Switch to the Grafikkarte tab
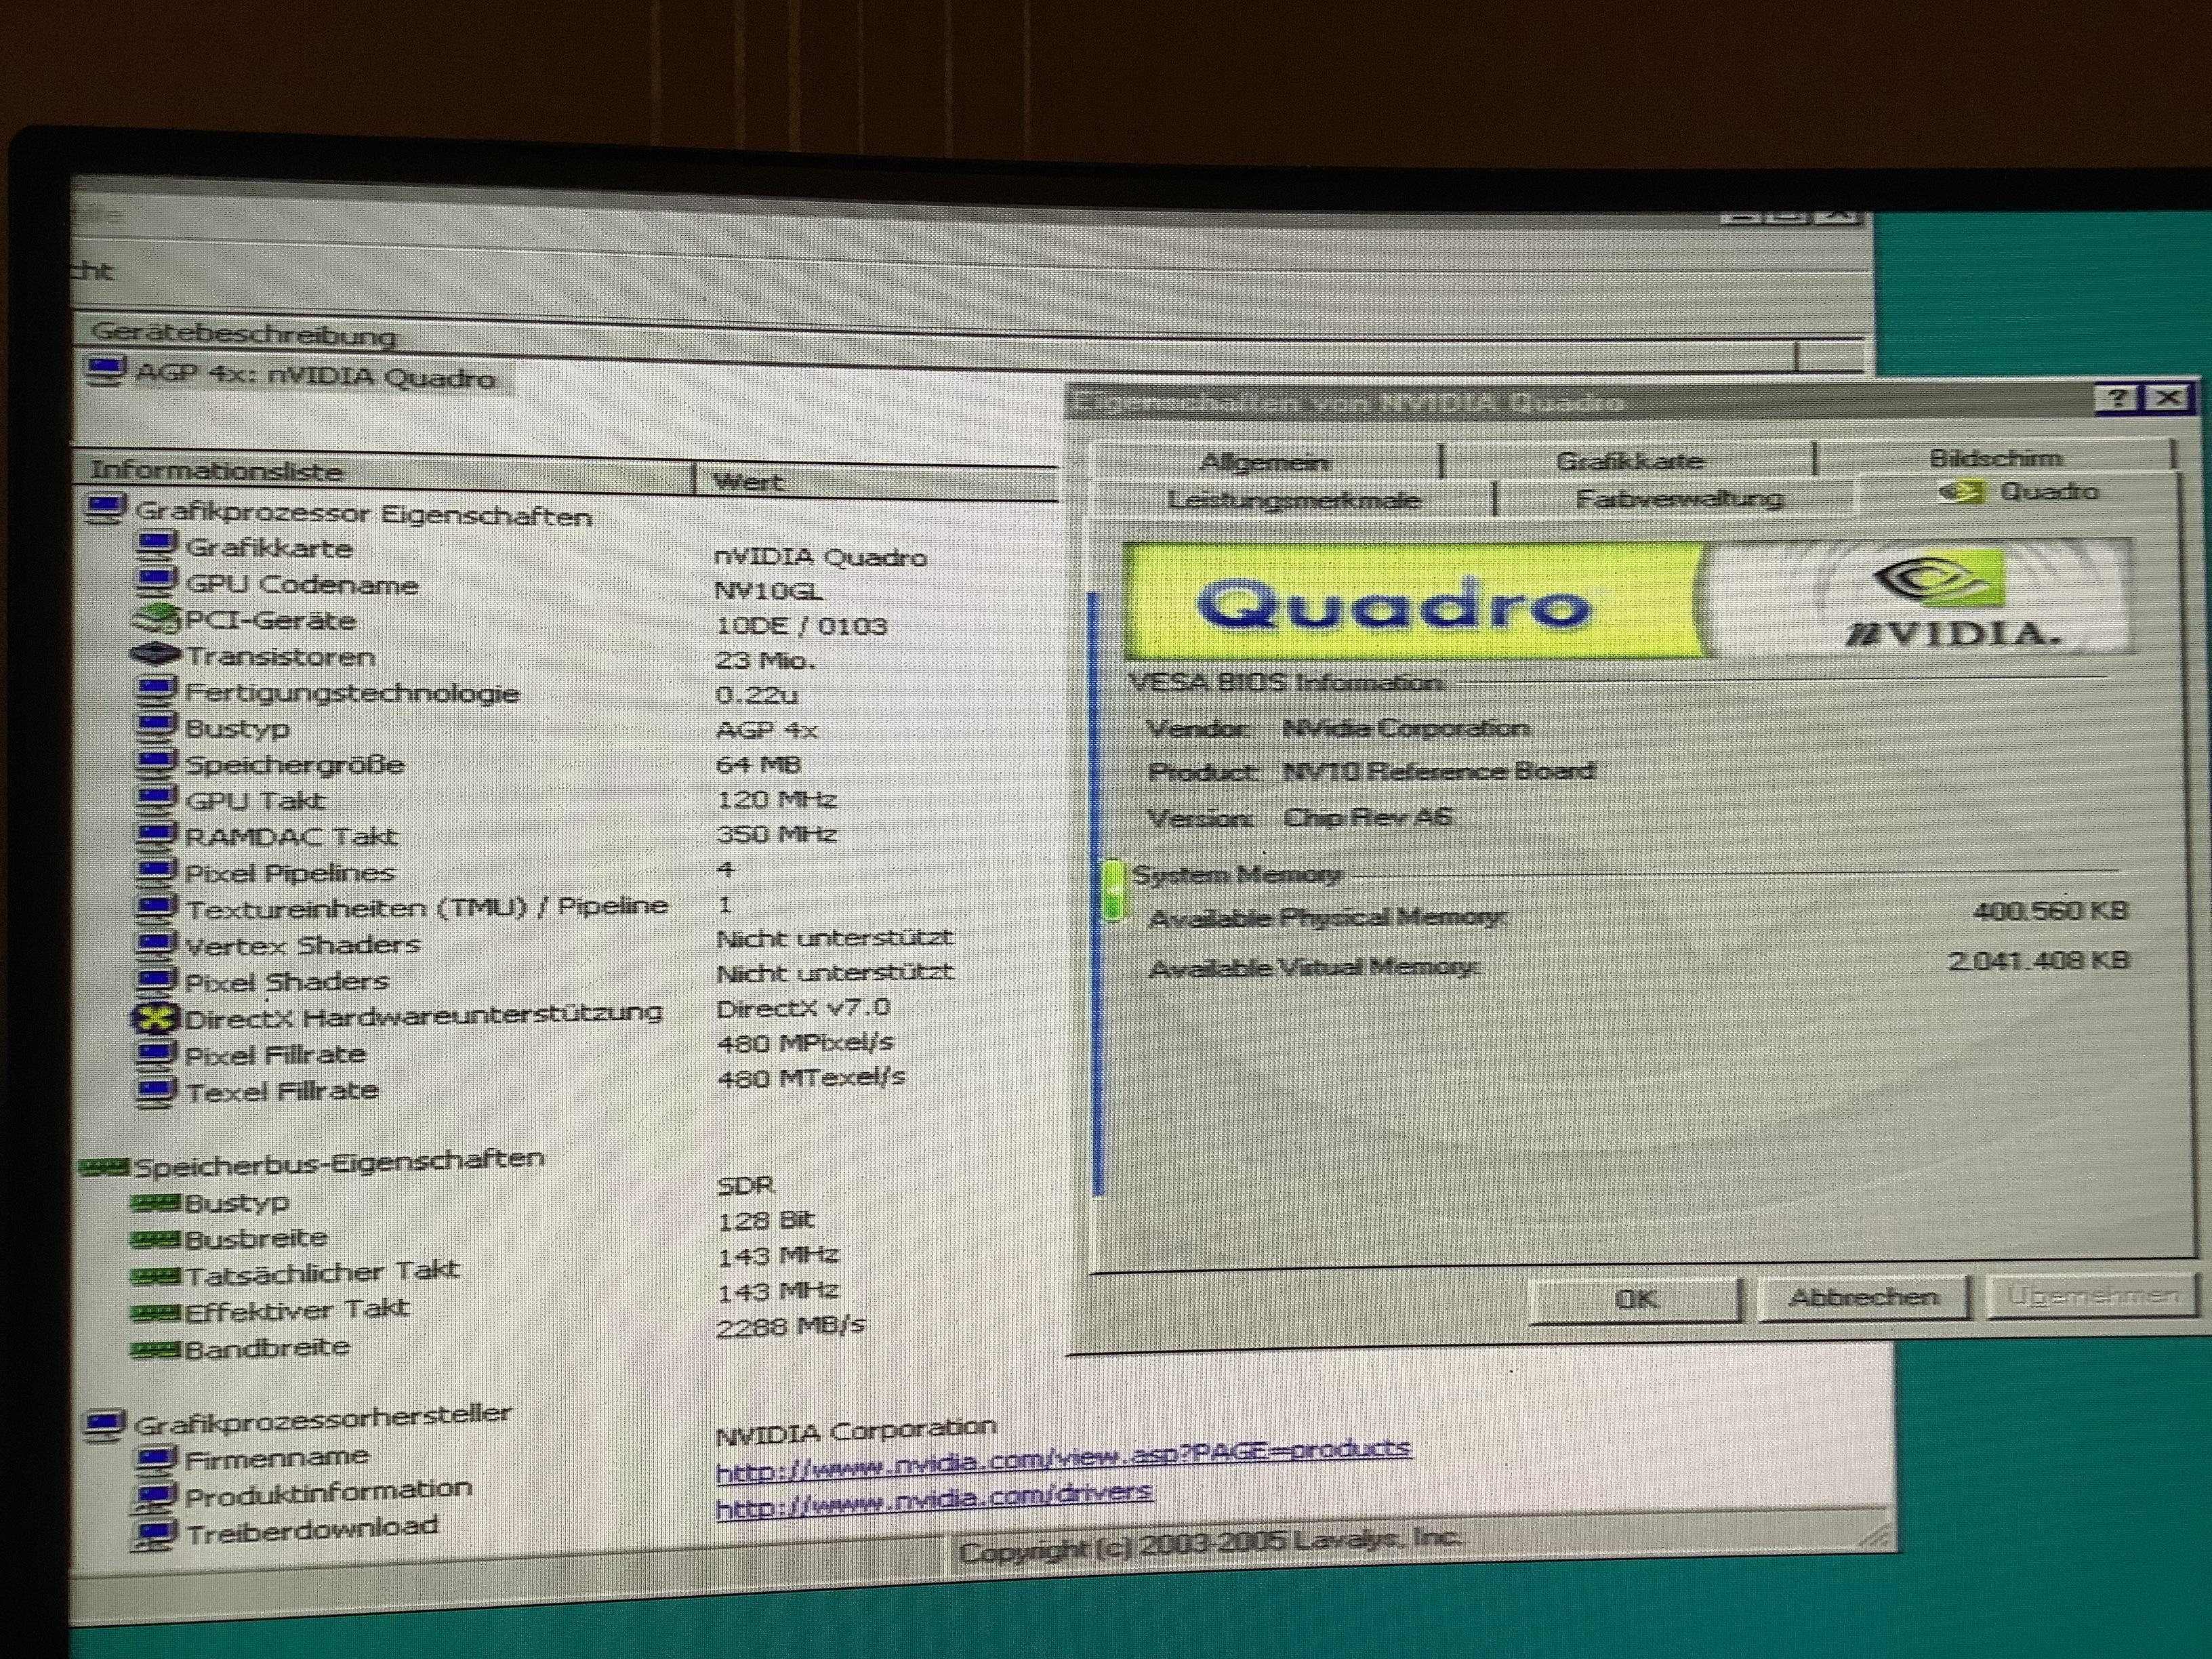2212x1659 pixels. coord(1629,461)
